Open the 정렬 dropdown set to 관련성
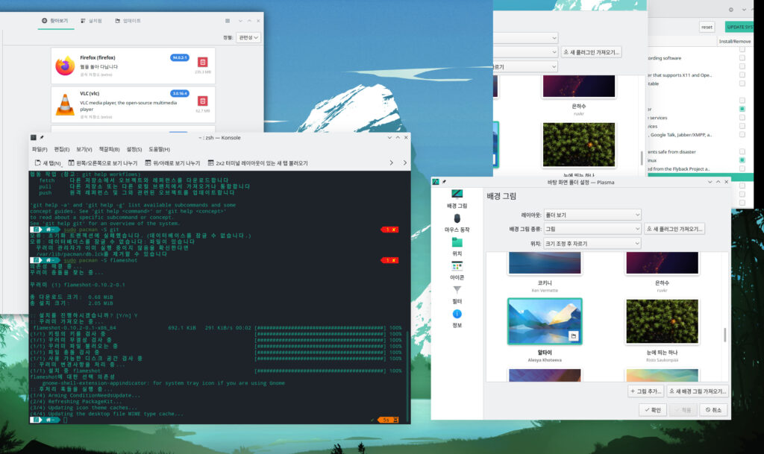764x454 pixels. click(x=248, y=37)
